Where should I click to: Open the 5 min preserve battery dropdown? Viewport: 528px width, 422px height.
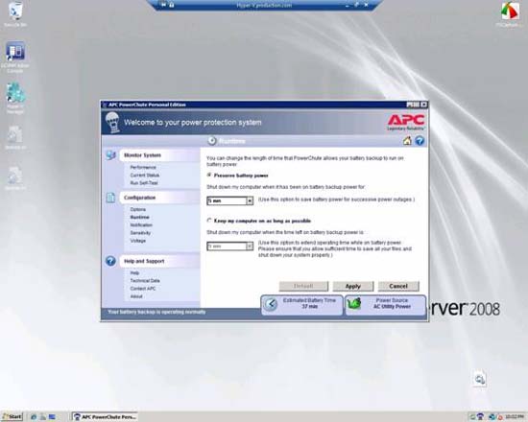tap(230, 200)
